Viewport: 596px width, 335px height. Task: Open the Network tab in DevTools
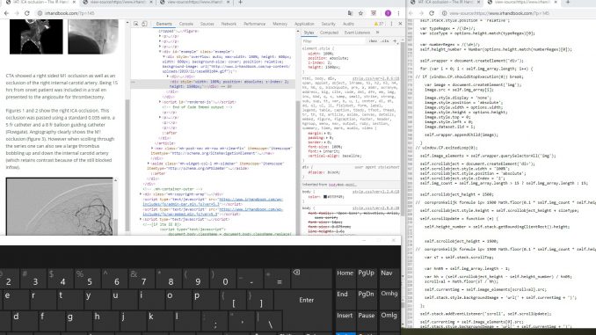click(x=229, y=24)
